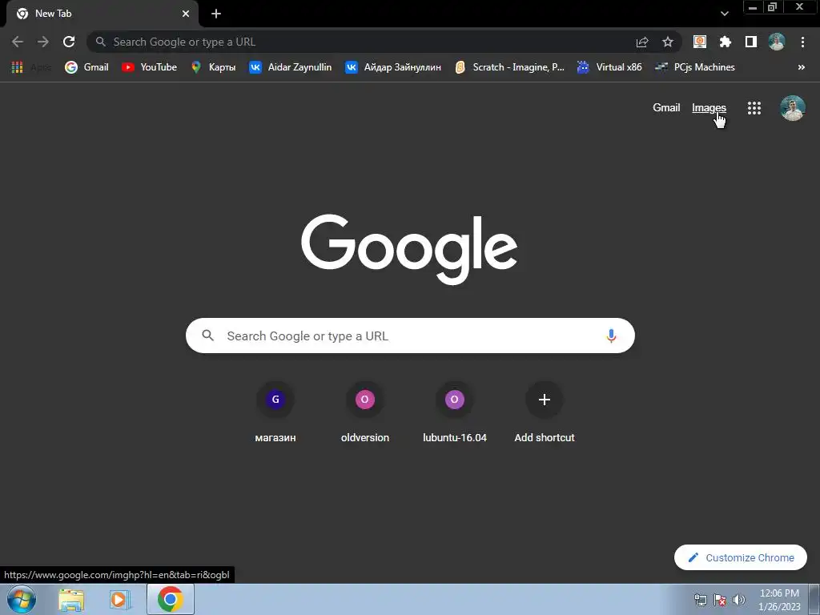Select the New Tab tab
Image resolution: width=820 pixels, height=615 pixels.
point(102,14)
